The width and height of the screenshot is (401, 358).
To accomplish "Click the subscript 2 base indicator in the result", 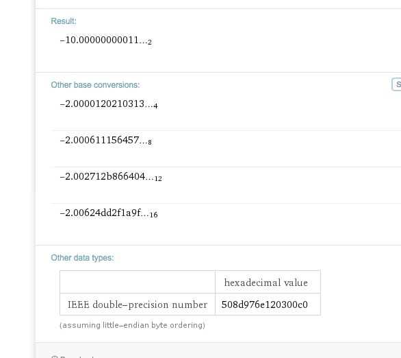I will (x=150, y=43).
